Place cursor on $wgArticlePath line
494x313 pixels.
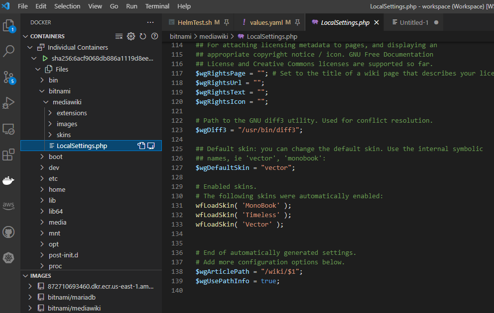249,272
